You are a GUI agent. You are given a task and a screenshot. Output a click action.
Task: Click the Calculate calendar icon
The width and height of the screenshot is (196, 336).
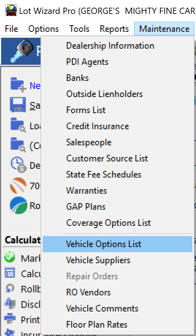point(9,273)
